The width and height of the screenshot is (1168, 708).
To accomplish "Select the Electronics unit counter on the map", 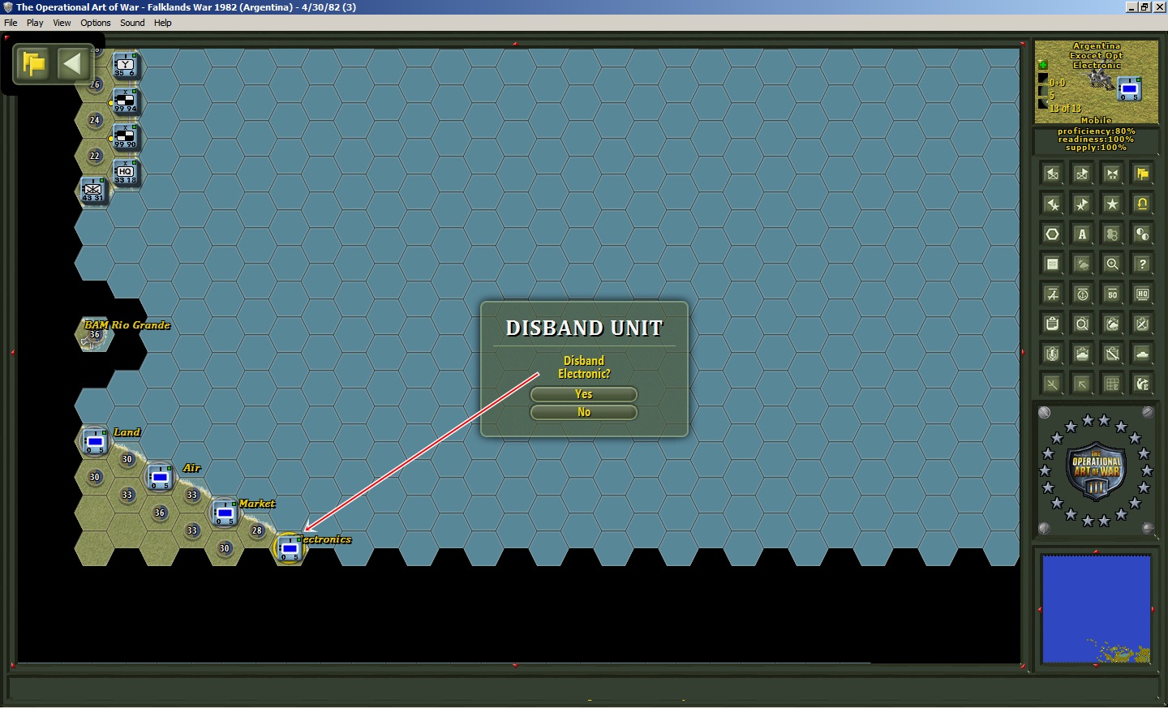I will [290, 549].
